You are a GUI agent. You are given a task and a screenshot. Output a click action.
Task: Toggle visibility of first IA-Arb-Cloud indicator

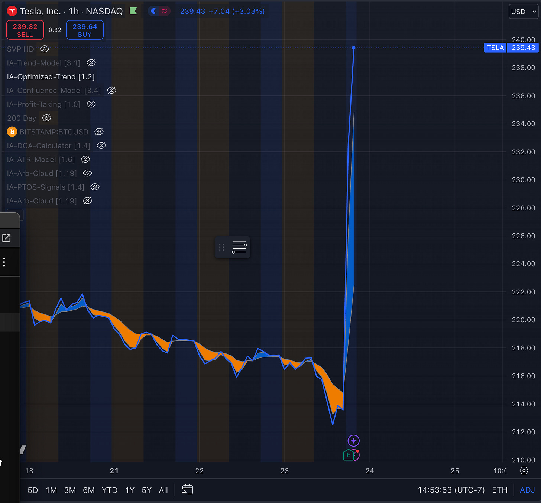pos(87,173)
